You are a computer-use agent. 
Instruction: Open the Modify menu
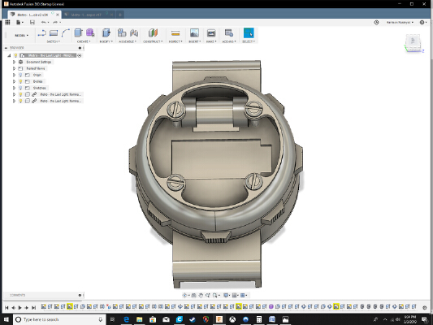(x=106, y=41)
